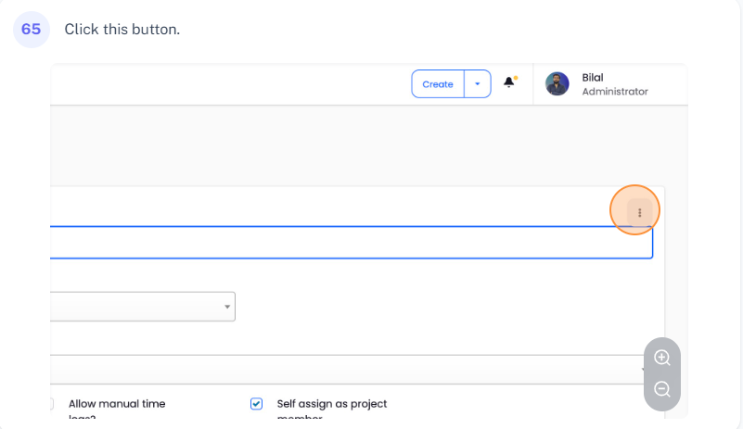Toggle the Allow manual time logs checkbox

[x=50, y=404]
